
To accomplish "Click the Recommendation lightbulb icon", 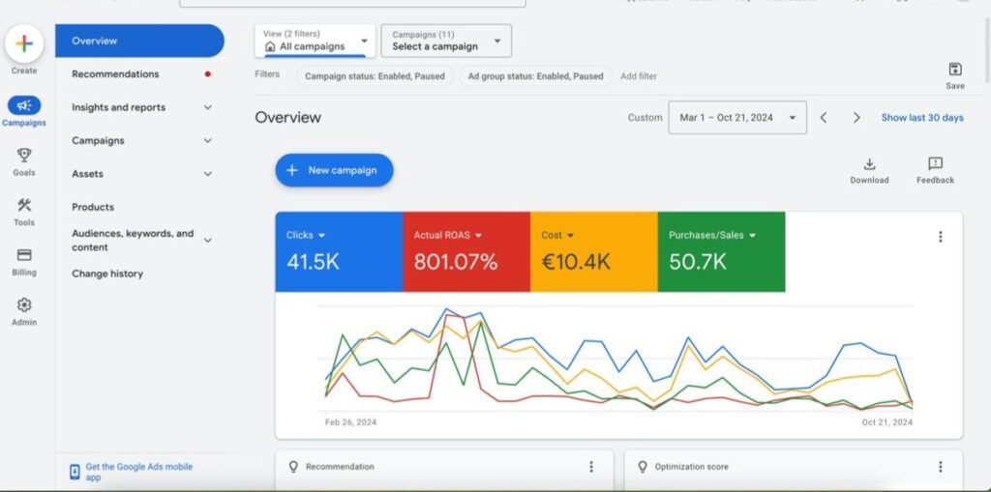I will coord(293,467).
